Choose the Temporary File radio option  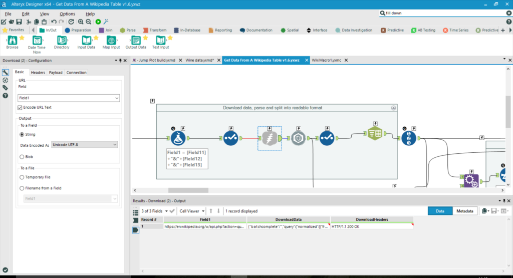pos(22,177)
